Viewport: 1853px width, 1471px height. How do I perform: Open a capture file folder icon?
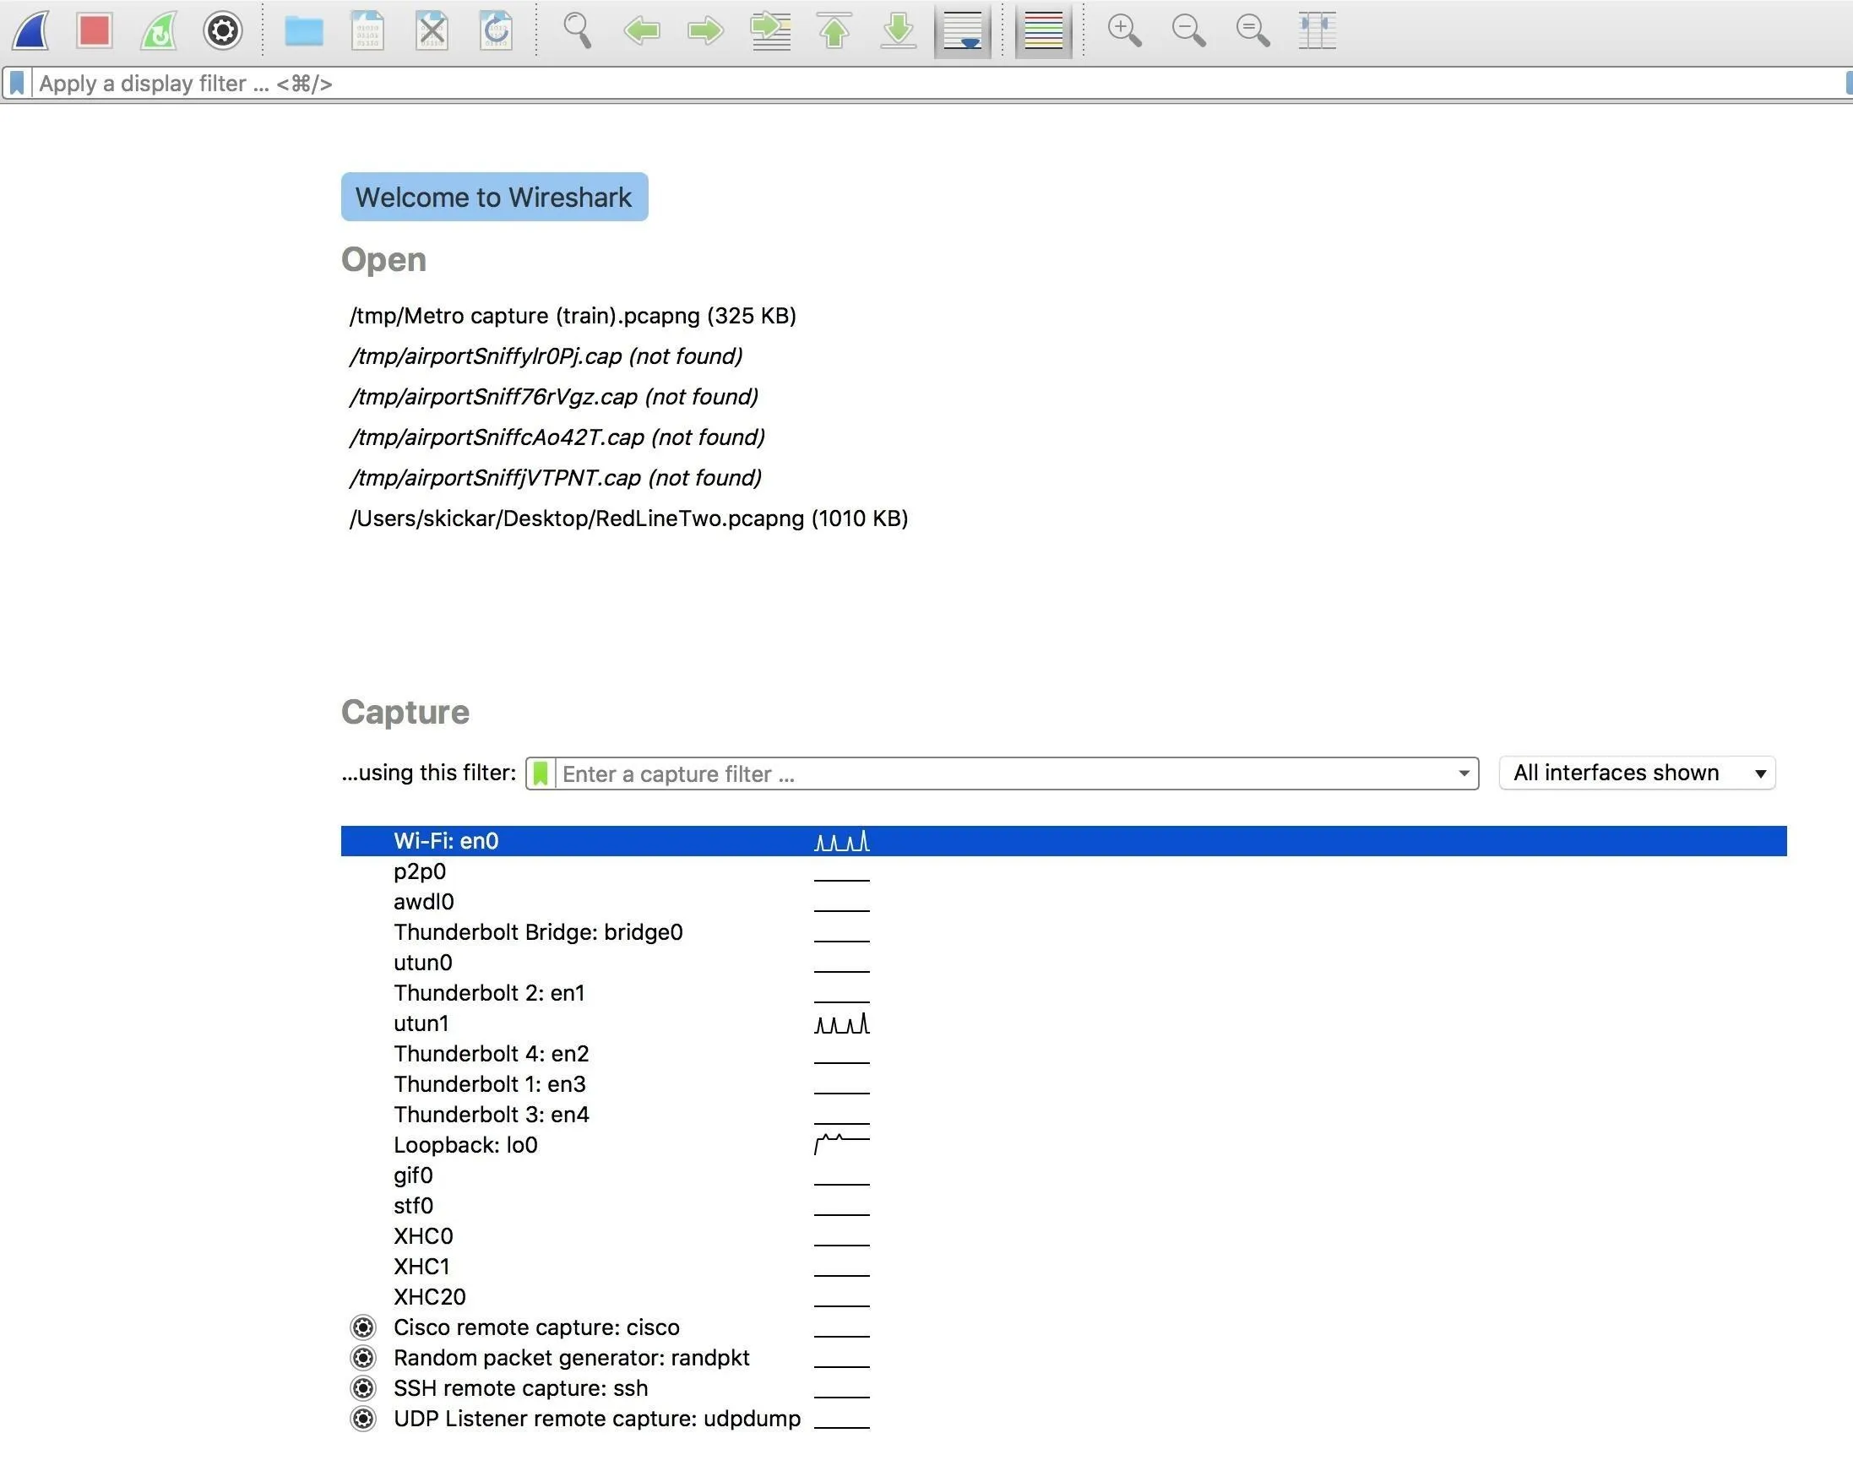[303, 31]
